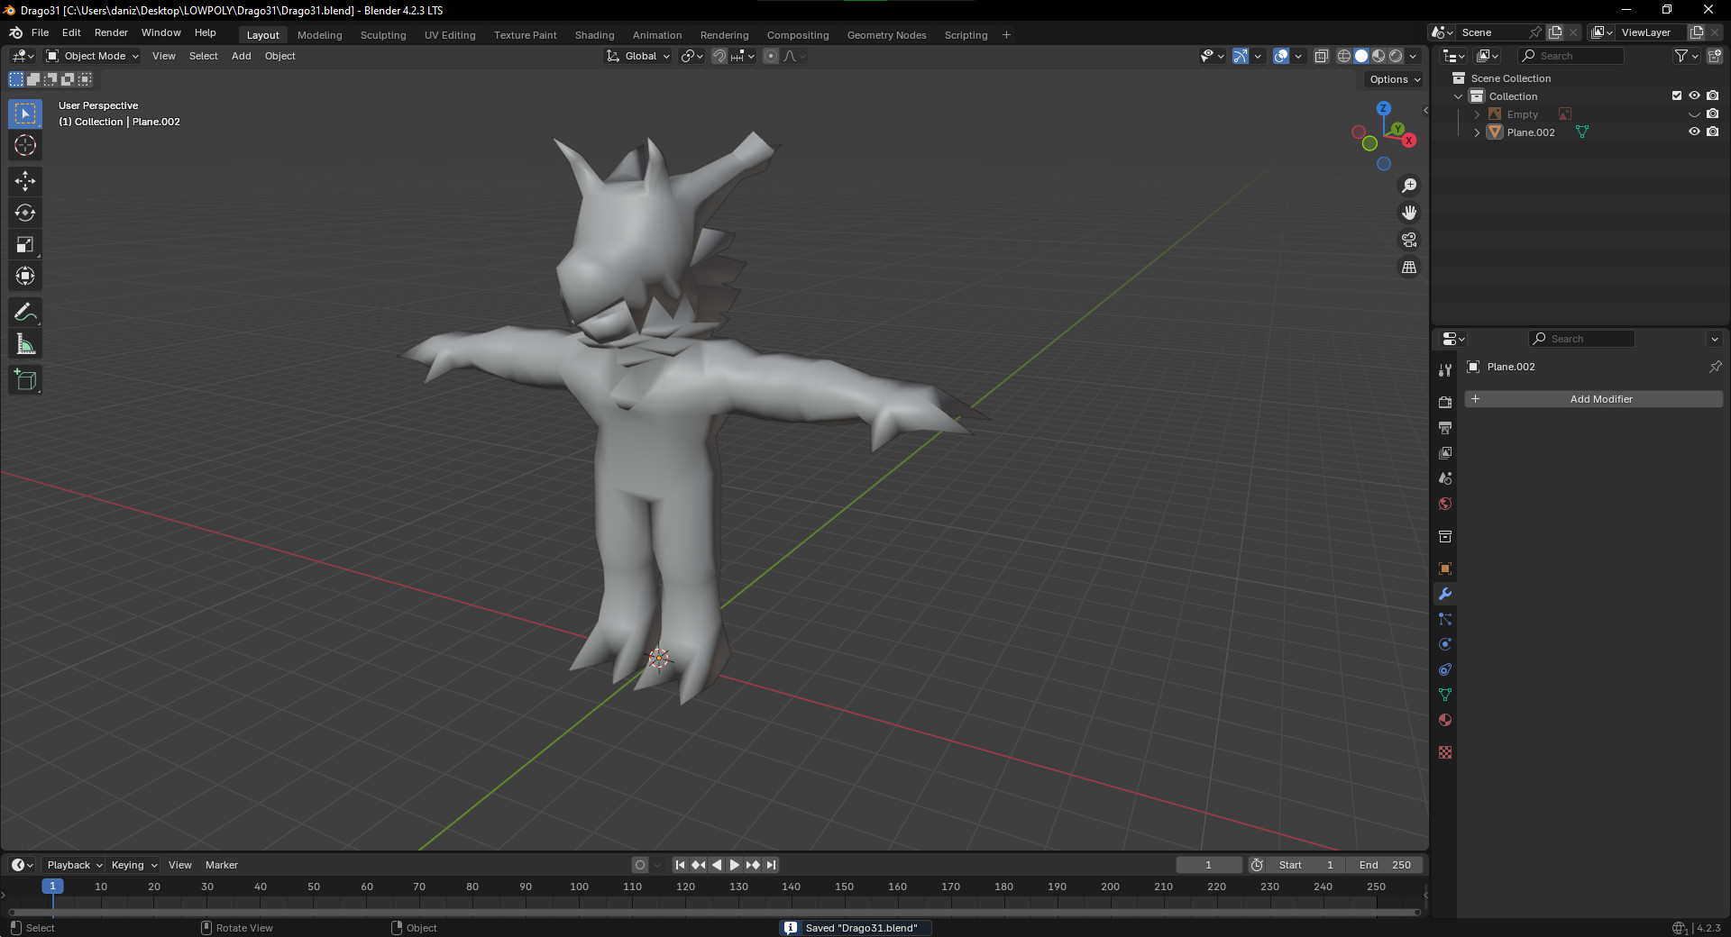The image size is (1731, 937).
Task: Select the Measure tool
Action: point(25,344)
